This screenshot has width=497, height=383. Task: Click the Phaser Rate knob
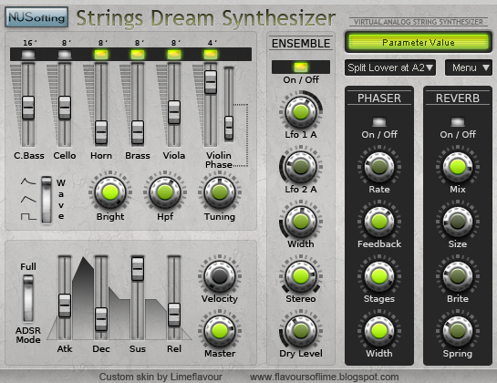379,167
